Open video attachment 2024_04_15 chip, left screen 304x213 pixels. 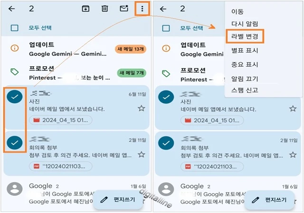[61, 120]
